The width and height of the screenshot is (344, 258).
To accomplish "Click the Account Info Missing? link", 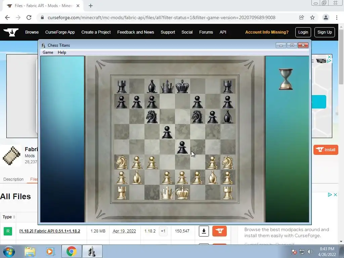I will [x=267, y=32].
